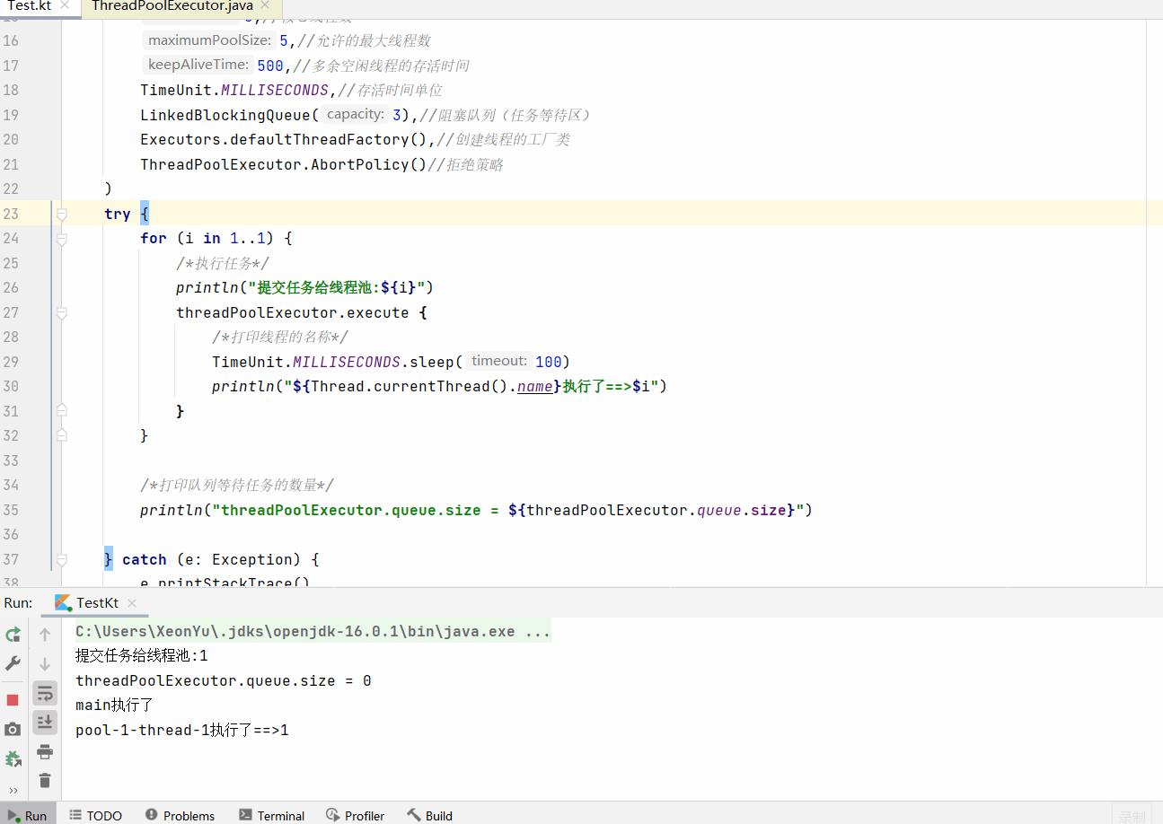Toggle scroll to end of console output
1163x824 pixels.
45,722
